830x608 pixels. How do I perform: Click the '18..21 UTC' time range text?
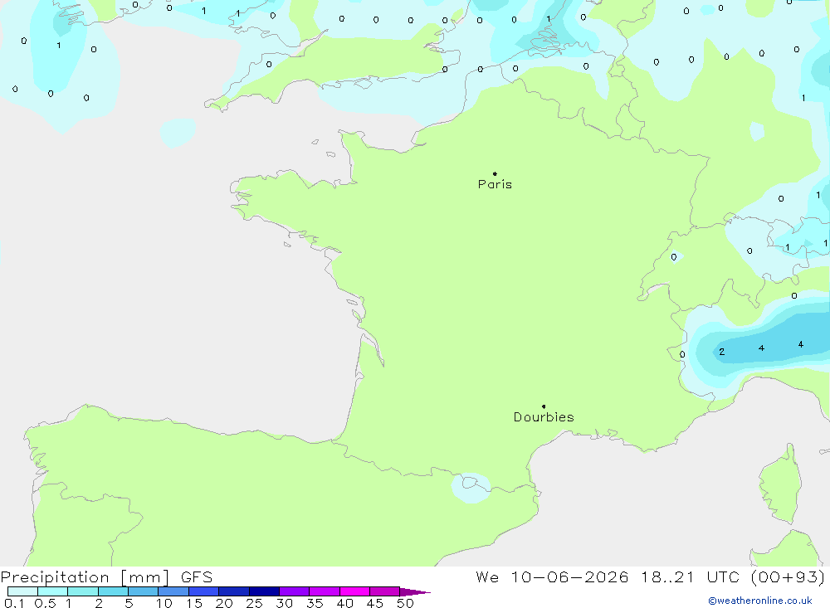point(690,577)
